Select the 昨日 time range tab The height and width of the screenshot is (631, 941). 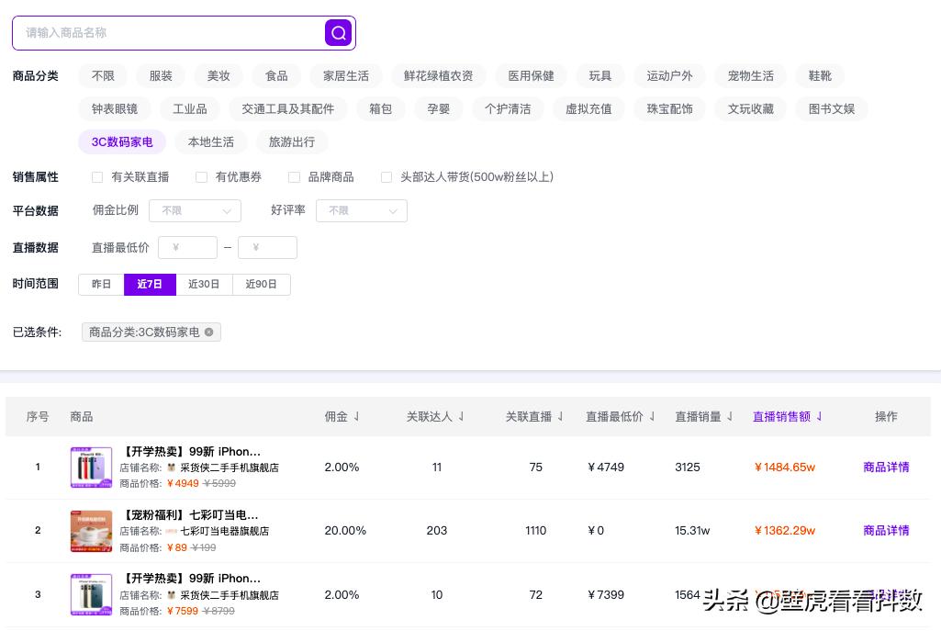point(101,284)
